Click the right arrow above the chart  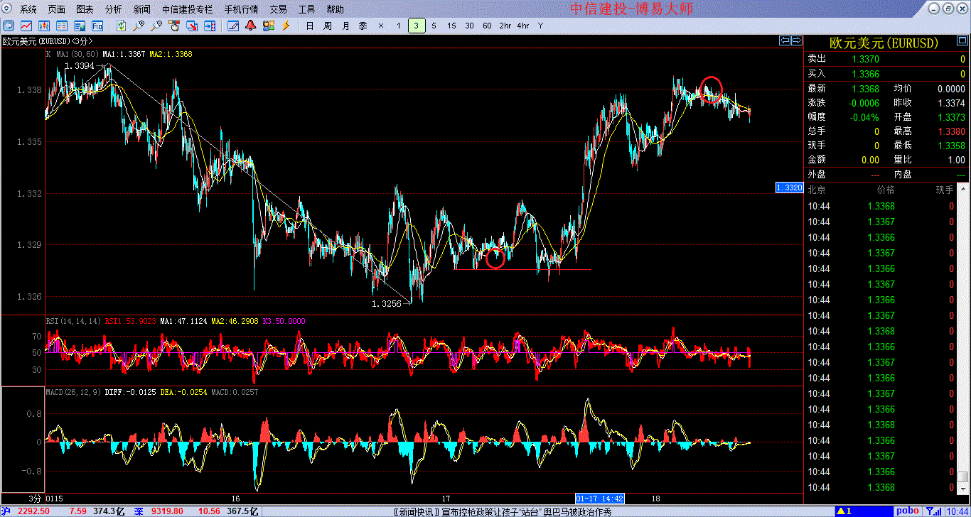click(796, 40)
